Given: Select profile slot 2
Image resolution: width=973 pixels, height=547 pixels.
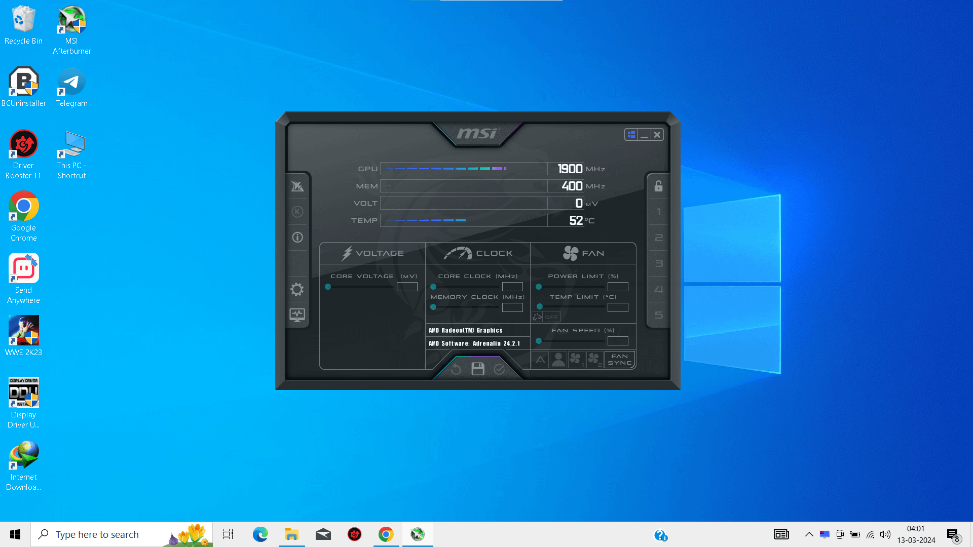Looking at the screenshot, I should point(659,238).
